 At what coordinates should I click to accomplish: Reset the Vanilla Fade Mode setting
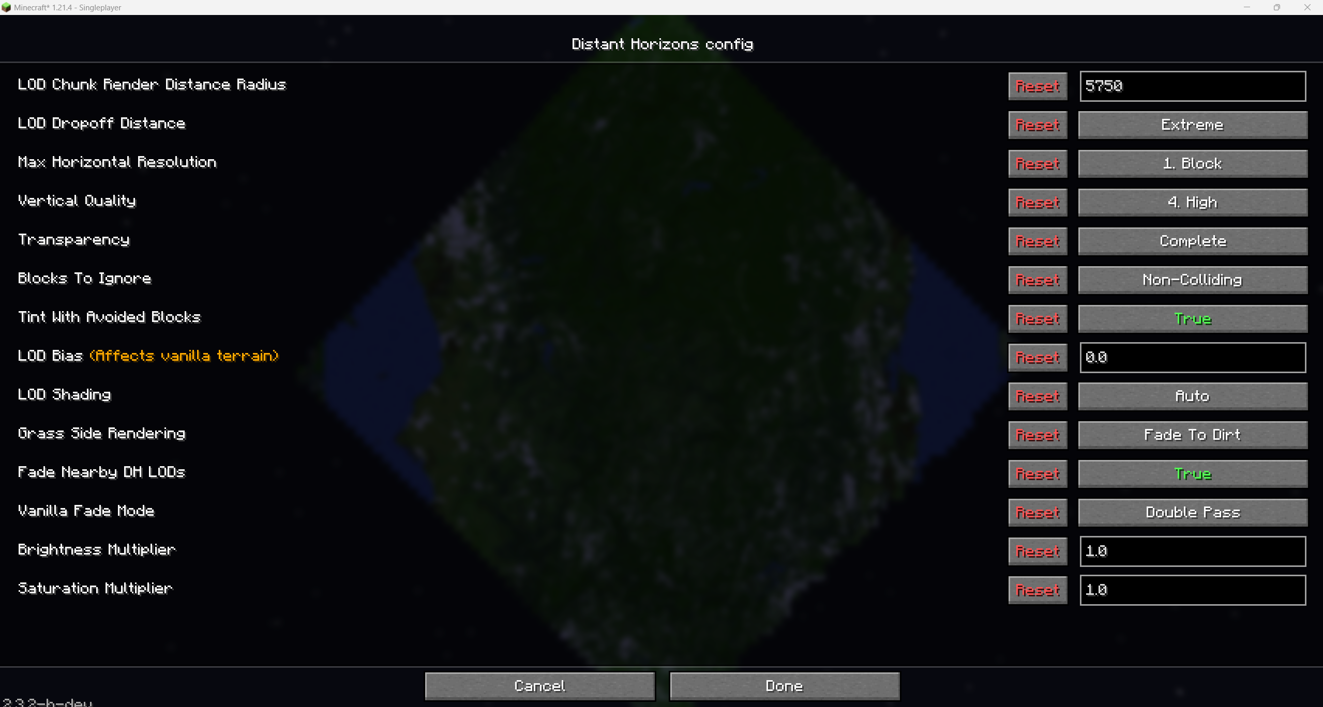1038,512
